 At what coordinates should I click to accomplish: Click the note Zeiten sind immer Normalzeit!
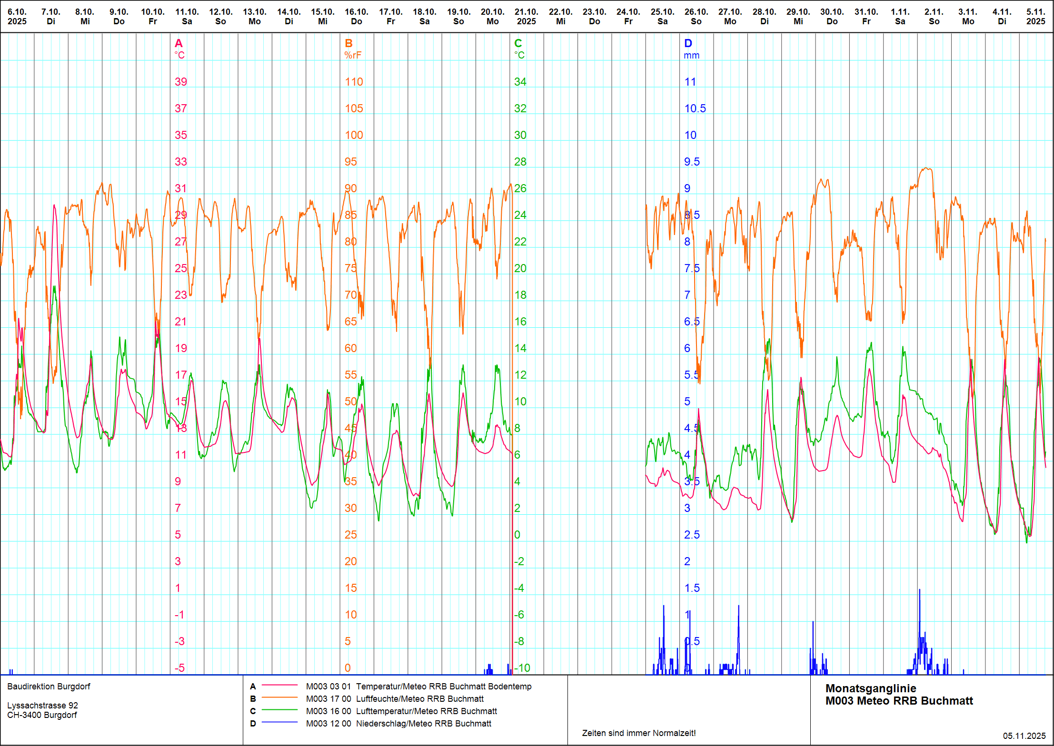coord(638,733)
